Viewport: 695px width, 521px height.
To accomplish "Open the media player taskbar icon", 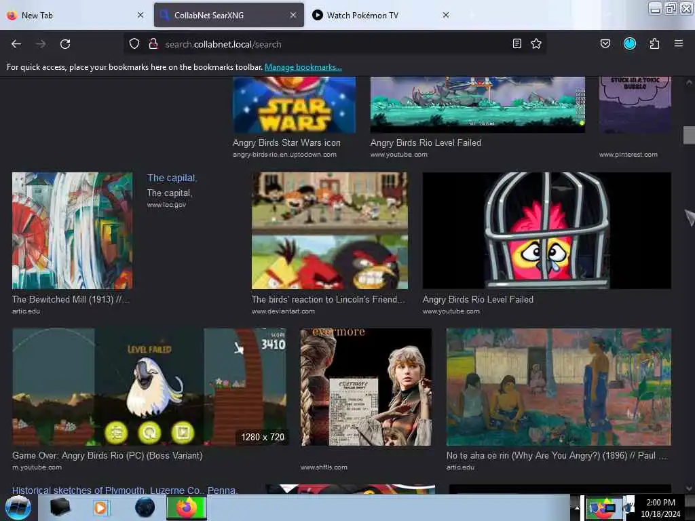I will click(x=100, y=507).
